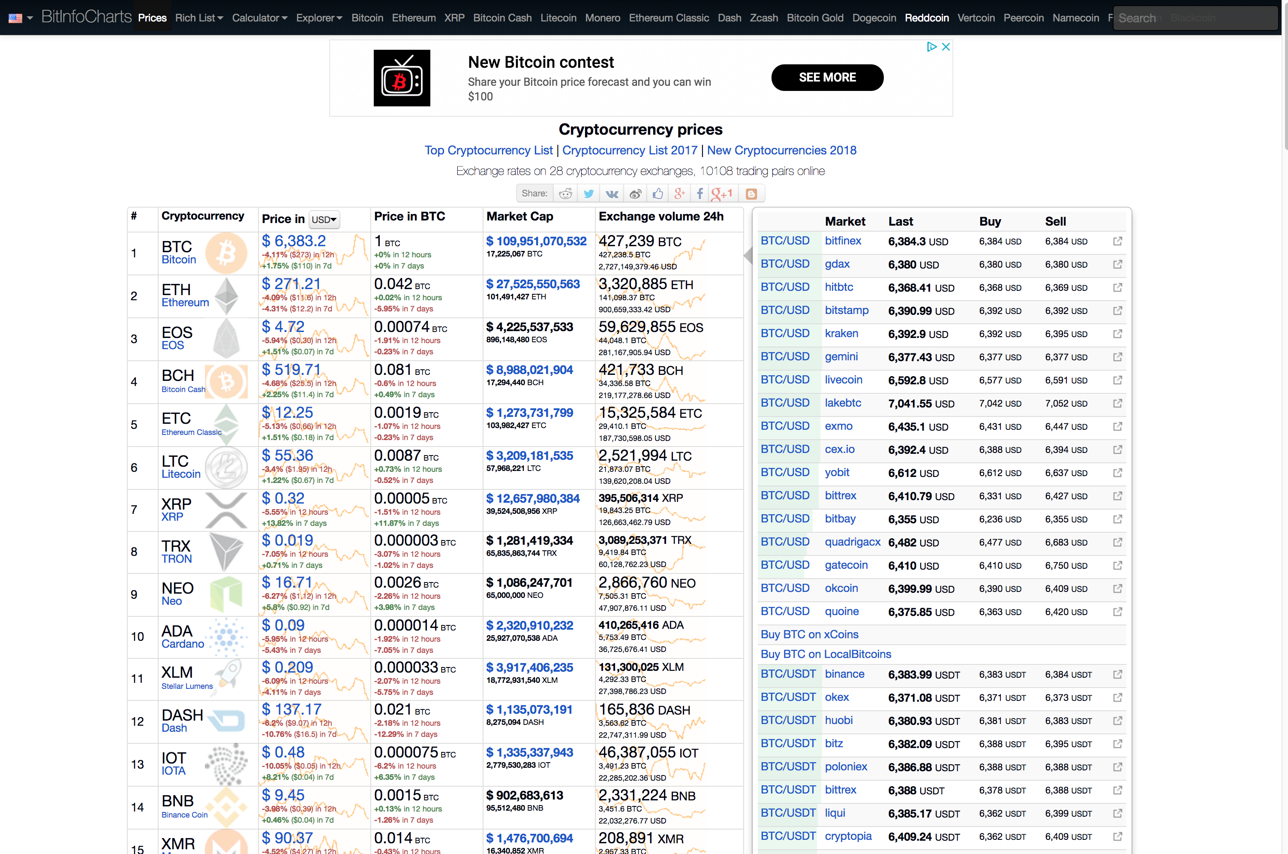Viewport: 1288px width, 854px height.
Task: Share the page on Blogger
Action: (x=751, y=194)
